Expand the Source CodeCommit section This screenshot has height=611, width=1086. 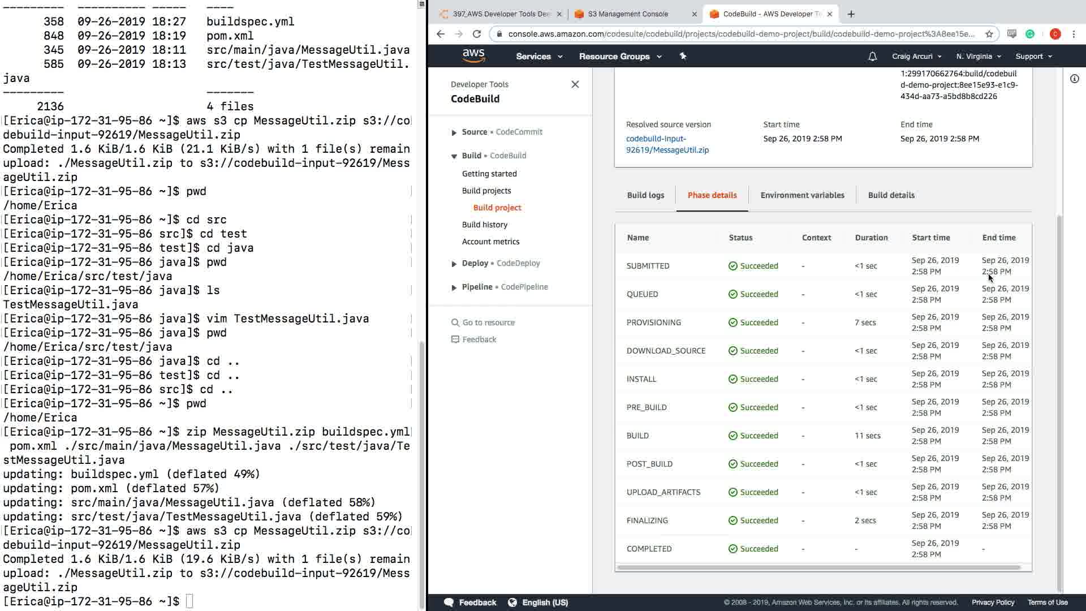[x=454, y=132]
